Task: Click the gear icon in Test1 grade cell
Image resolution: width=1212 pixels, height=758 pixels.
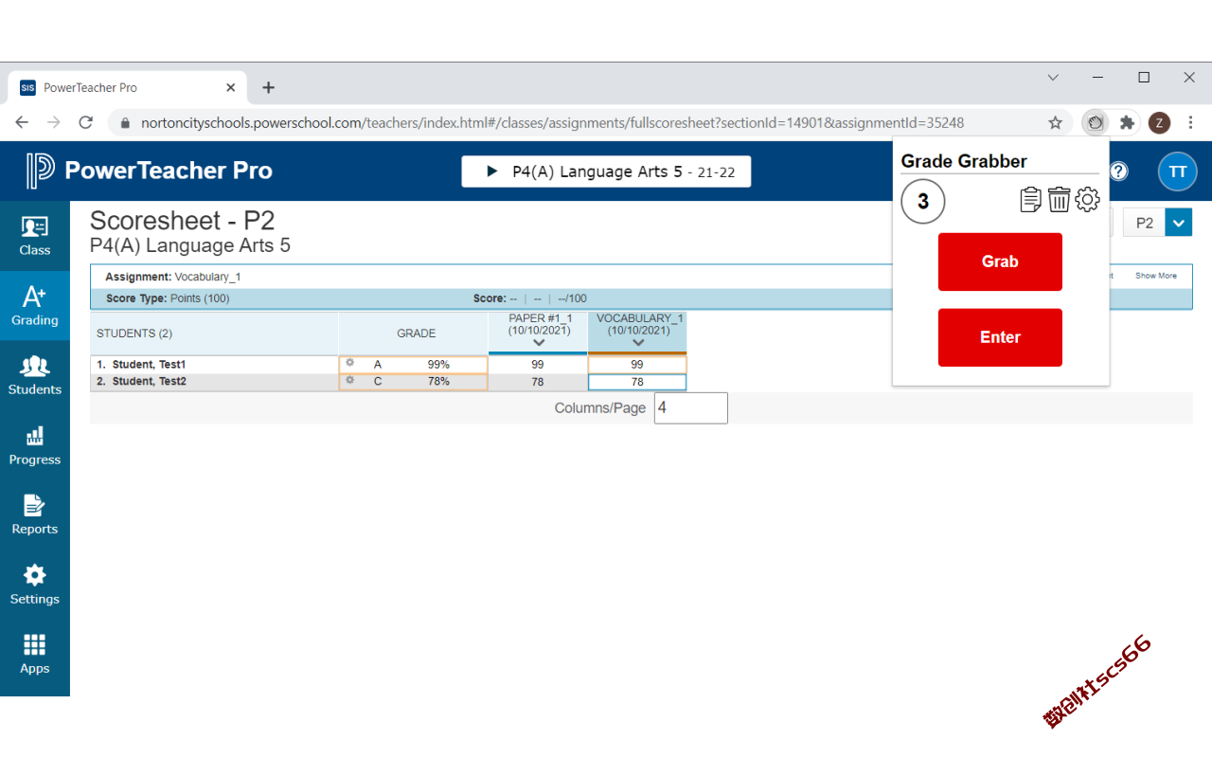Action: (x=349, y=363)
